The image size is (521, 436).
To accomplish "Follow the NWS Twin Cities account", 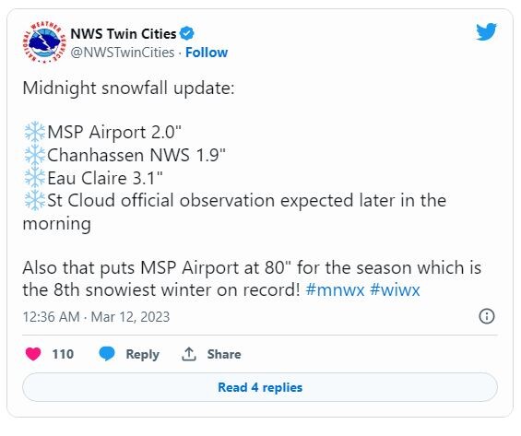I will coord(207,53).
